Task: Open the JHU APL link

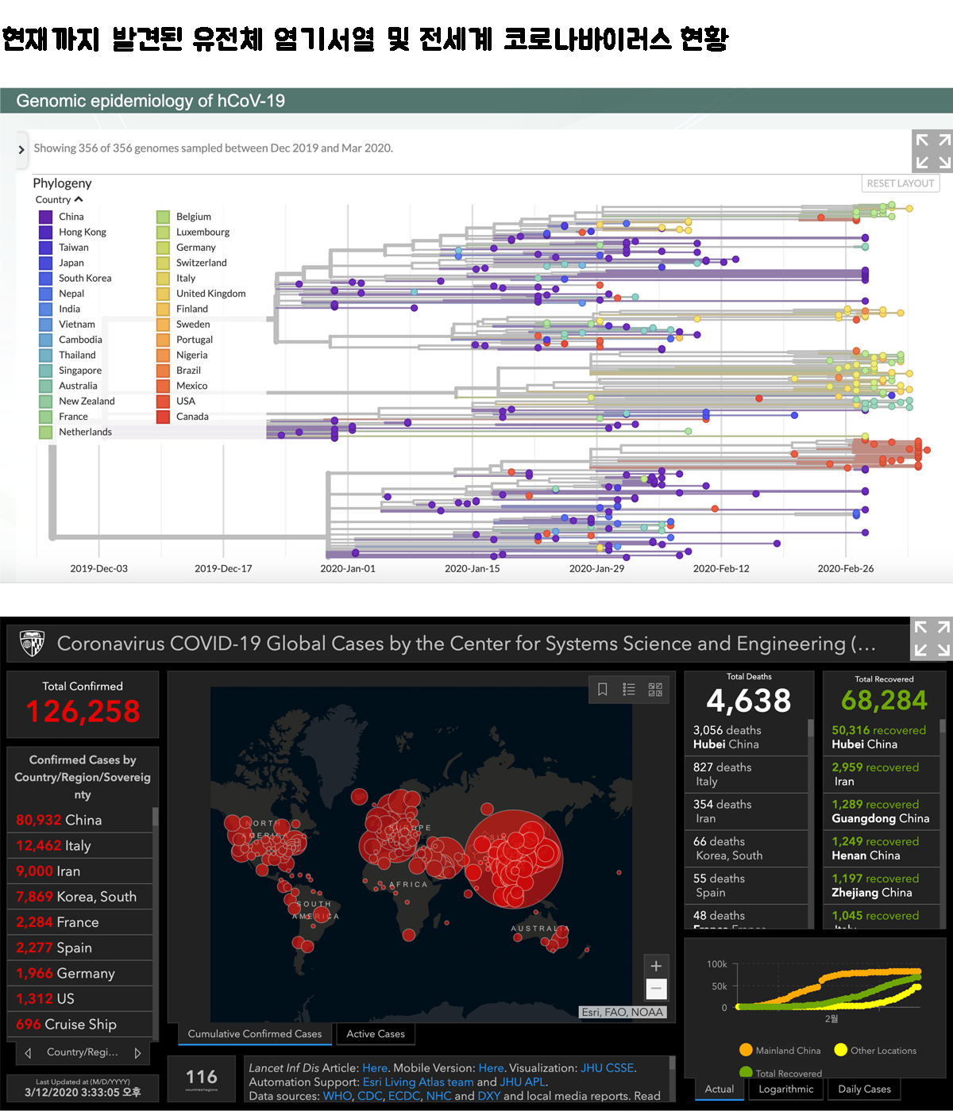Action: coord(522,1082)
